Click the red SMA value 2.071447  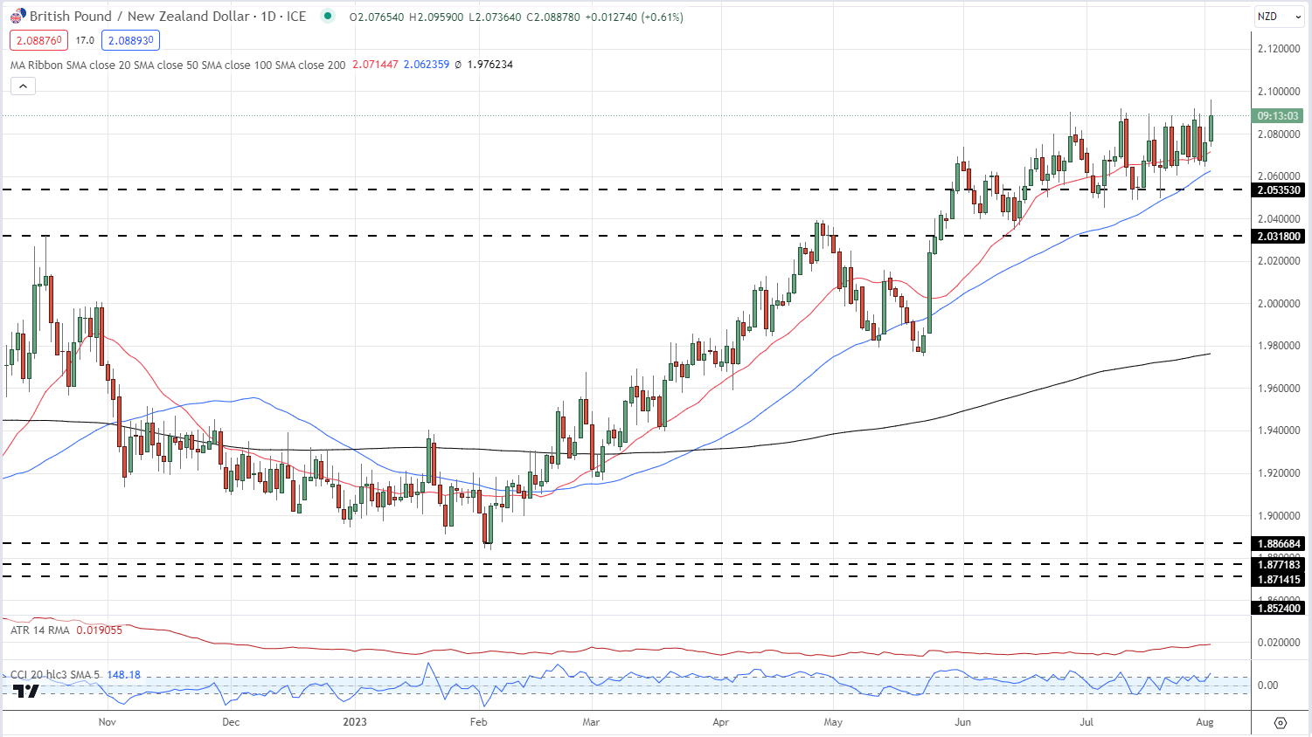coord(376,65)
